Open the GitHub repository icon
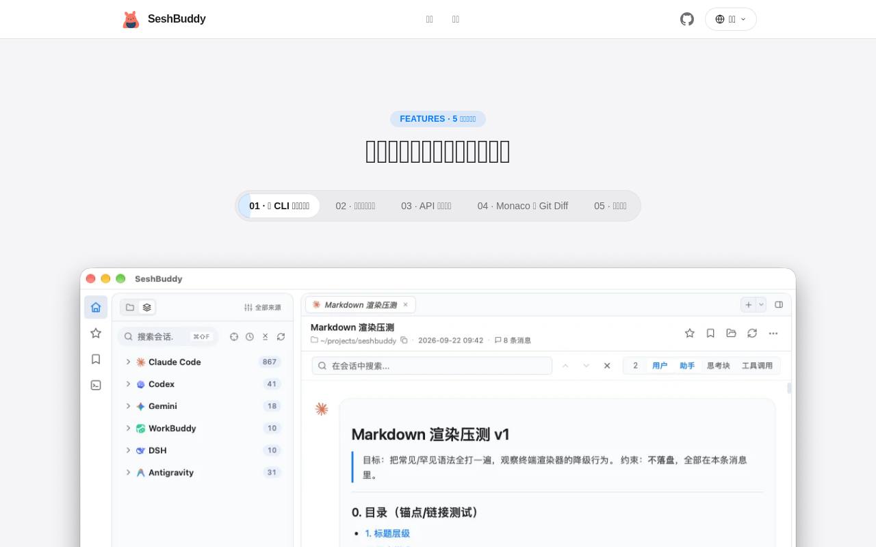 (x=687, y=19)
